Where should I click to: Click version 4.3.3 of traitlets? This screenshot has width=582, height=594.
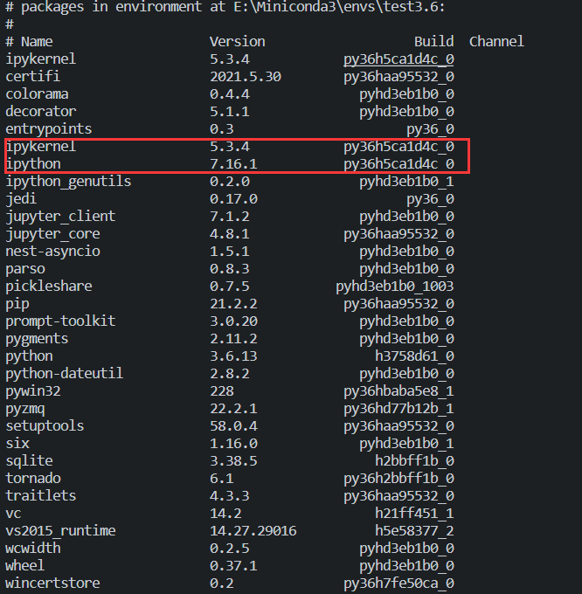[230, 495]
